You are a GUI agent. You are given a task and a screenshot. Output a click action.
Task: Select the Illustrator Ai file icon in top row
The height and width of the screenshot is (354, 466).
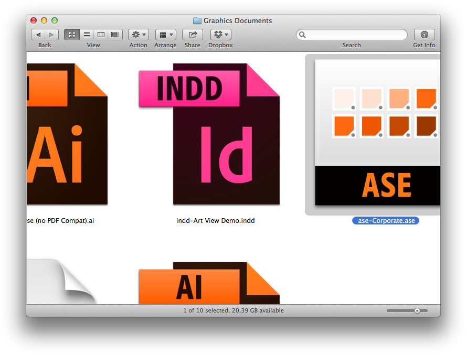click(67, 134)
